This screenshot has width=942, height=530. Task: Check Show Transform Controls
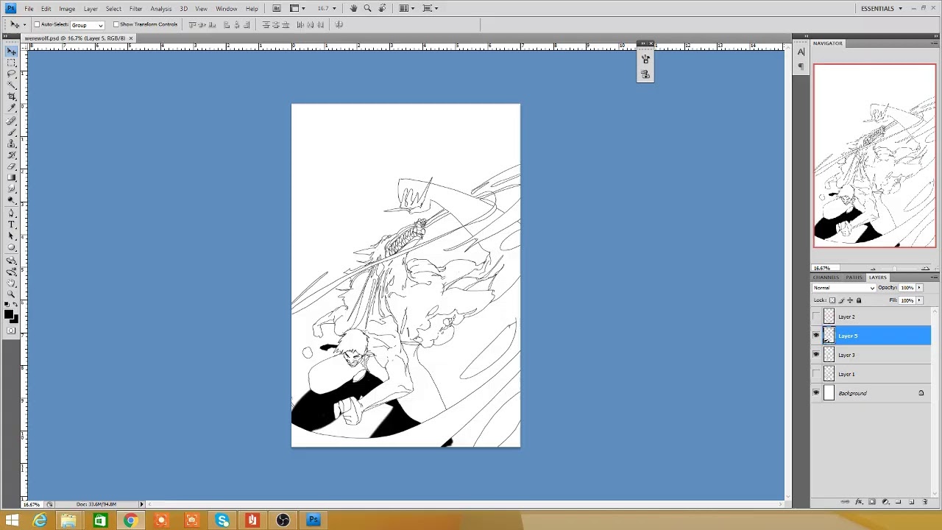pyautogui.click(x=116, y=24)
